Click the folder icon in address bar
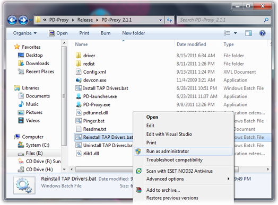This screenshot has width=278, height=205. 38,20
